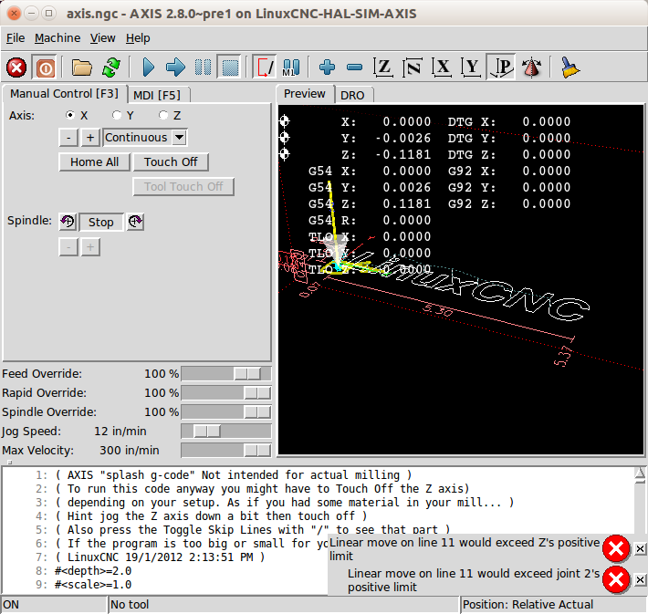Click the Touch Off button
648x614 pixels.
click(x=171, y=162)
